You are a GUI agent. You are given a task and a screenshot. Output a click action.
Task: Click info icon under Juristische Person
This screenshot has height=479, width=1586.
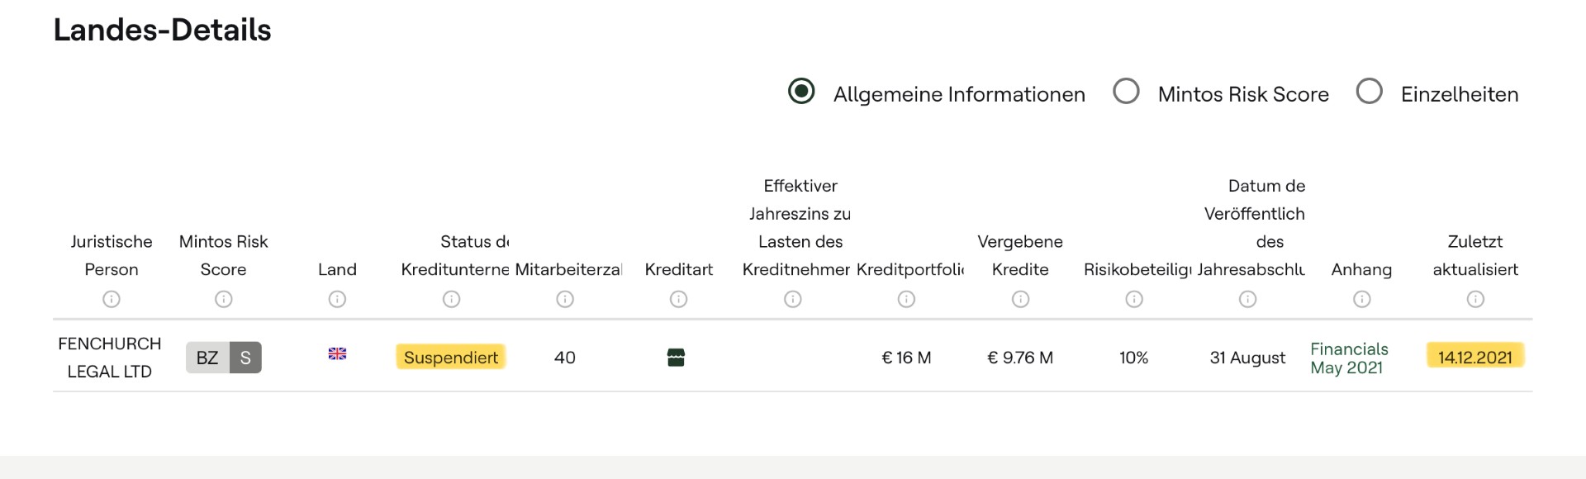112,299
